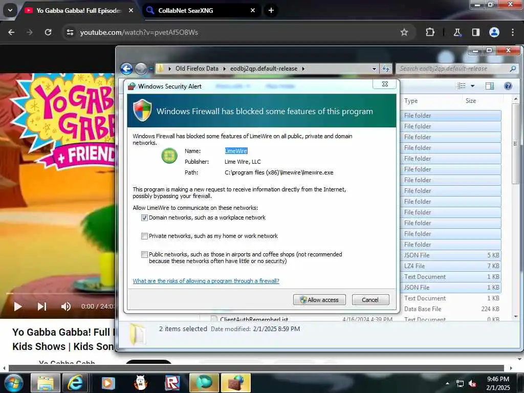Expand arrow before Old Firefox Data breadcrumb
Viewport: 524px width, 393px height.
point(170,69)
